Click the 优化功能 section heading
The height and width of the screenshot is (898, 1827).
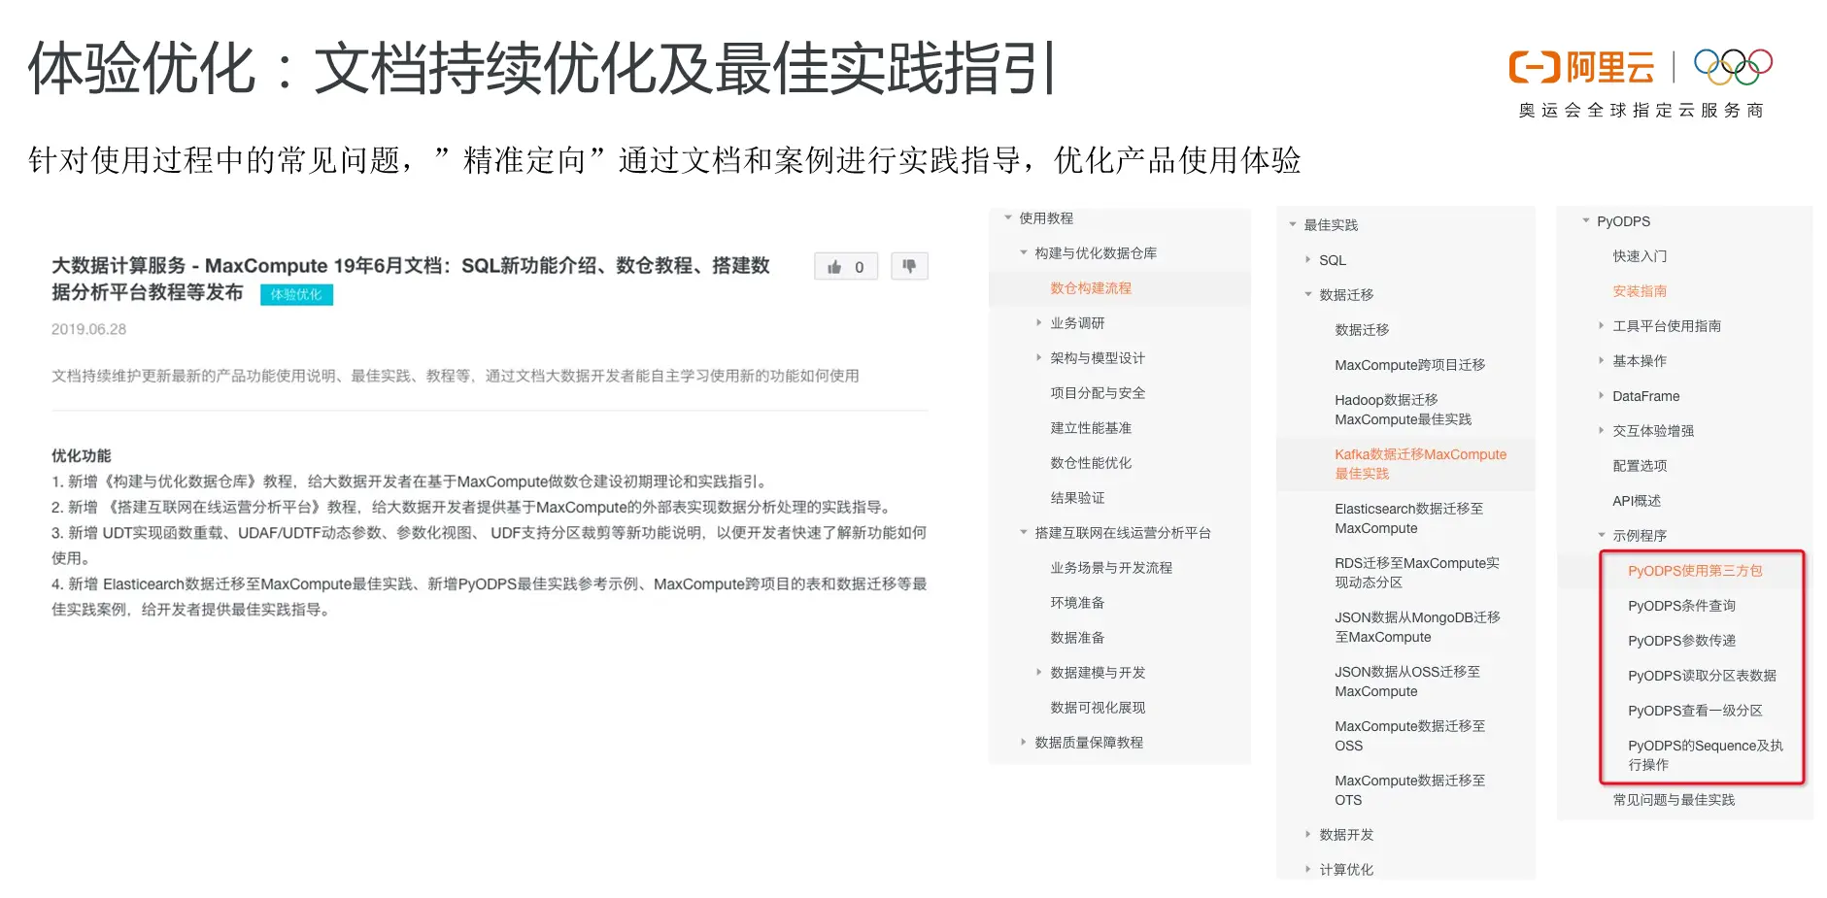pyautogui.click(x=81, y=455)
